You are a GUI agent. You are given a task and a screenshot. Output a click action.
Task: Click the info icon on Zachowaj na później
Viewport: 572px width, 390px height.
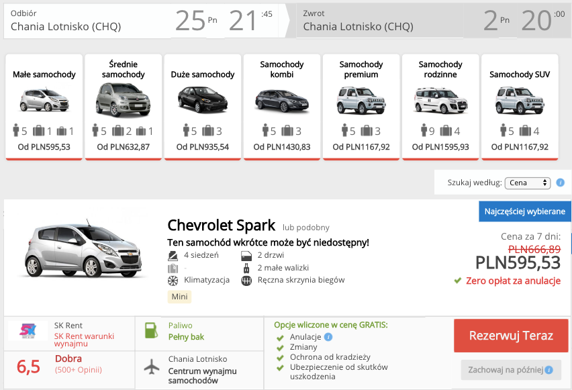click(549, 370)
